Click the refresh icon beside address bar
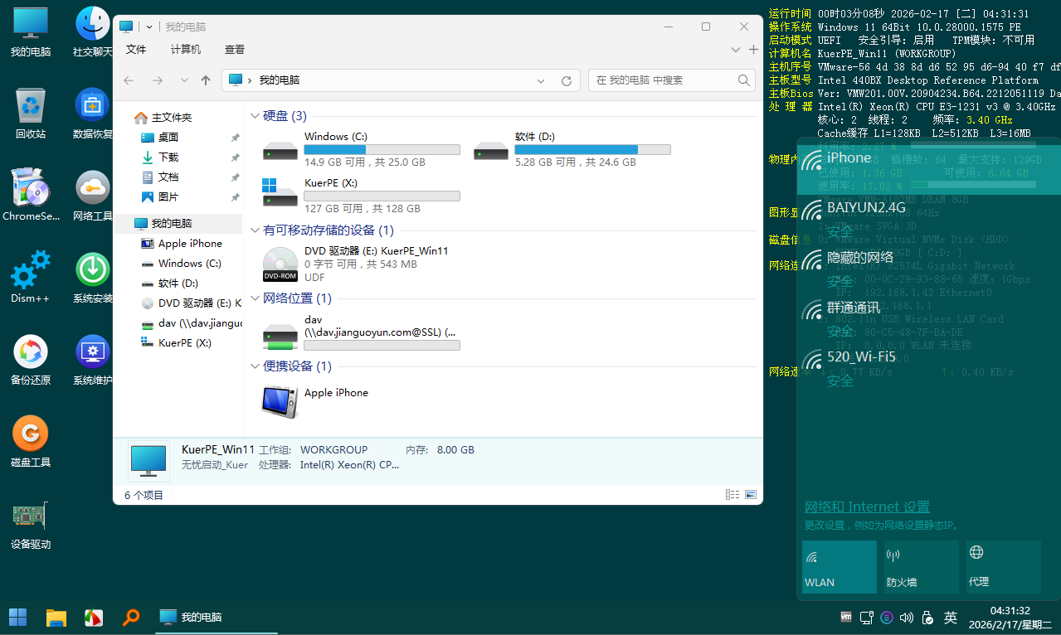 tap(567, 80)
